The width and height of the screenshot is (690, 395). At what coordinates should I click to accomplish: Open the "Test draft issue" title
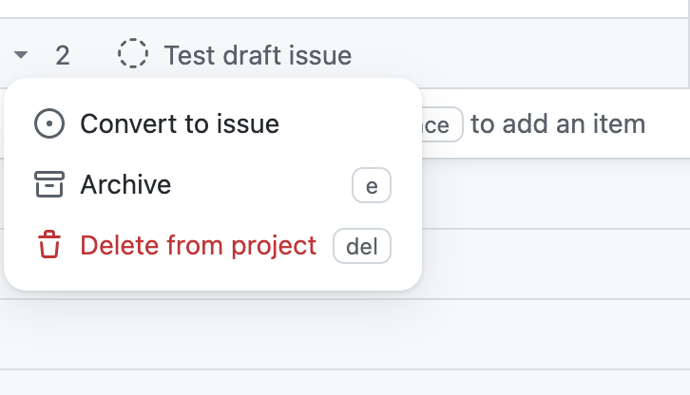tap(258, 55)
